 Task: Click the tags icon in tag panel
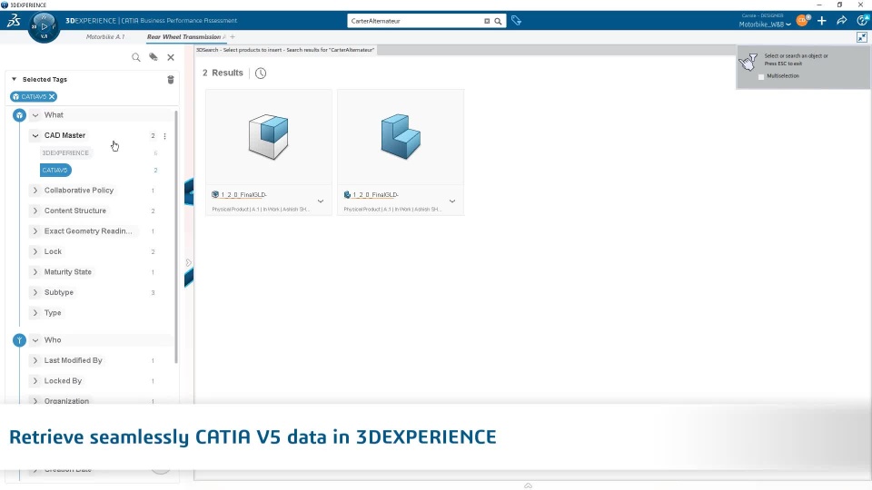154,56
